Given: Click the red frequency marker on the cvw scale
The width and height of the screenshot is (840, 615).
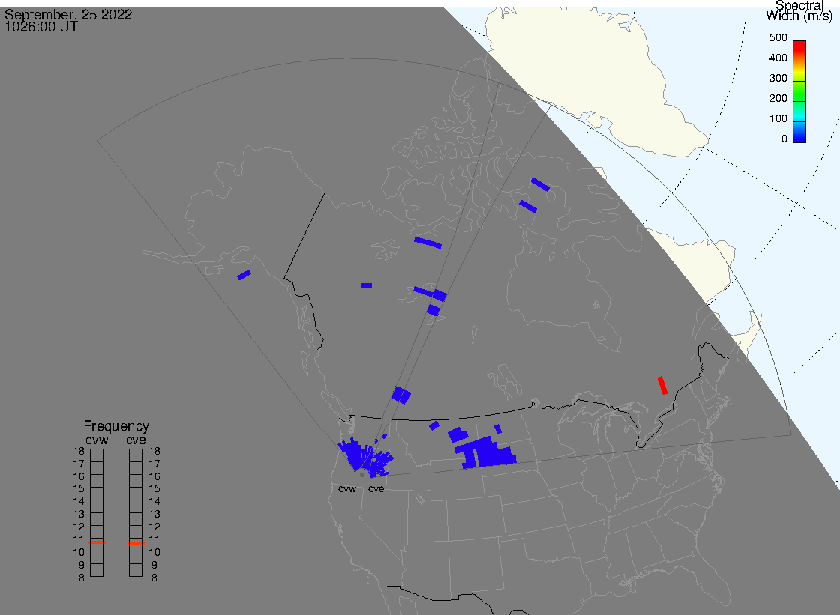Looking at the screenshot, I should click(97, 542).
